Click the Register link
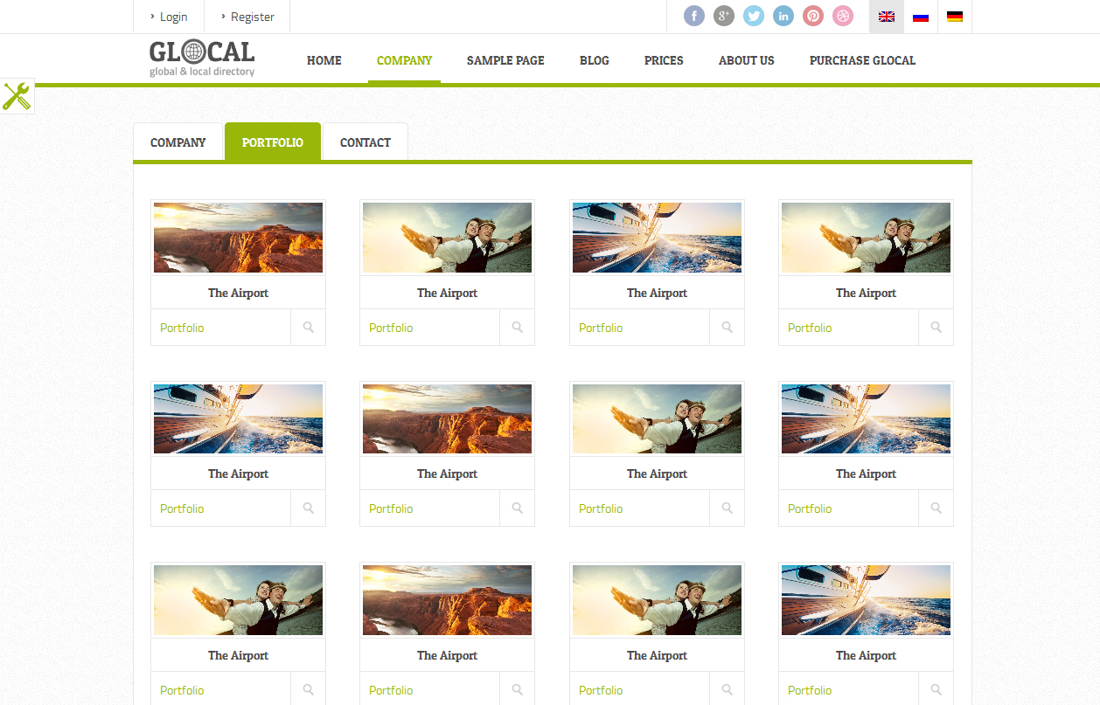 [251, 16]
